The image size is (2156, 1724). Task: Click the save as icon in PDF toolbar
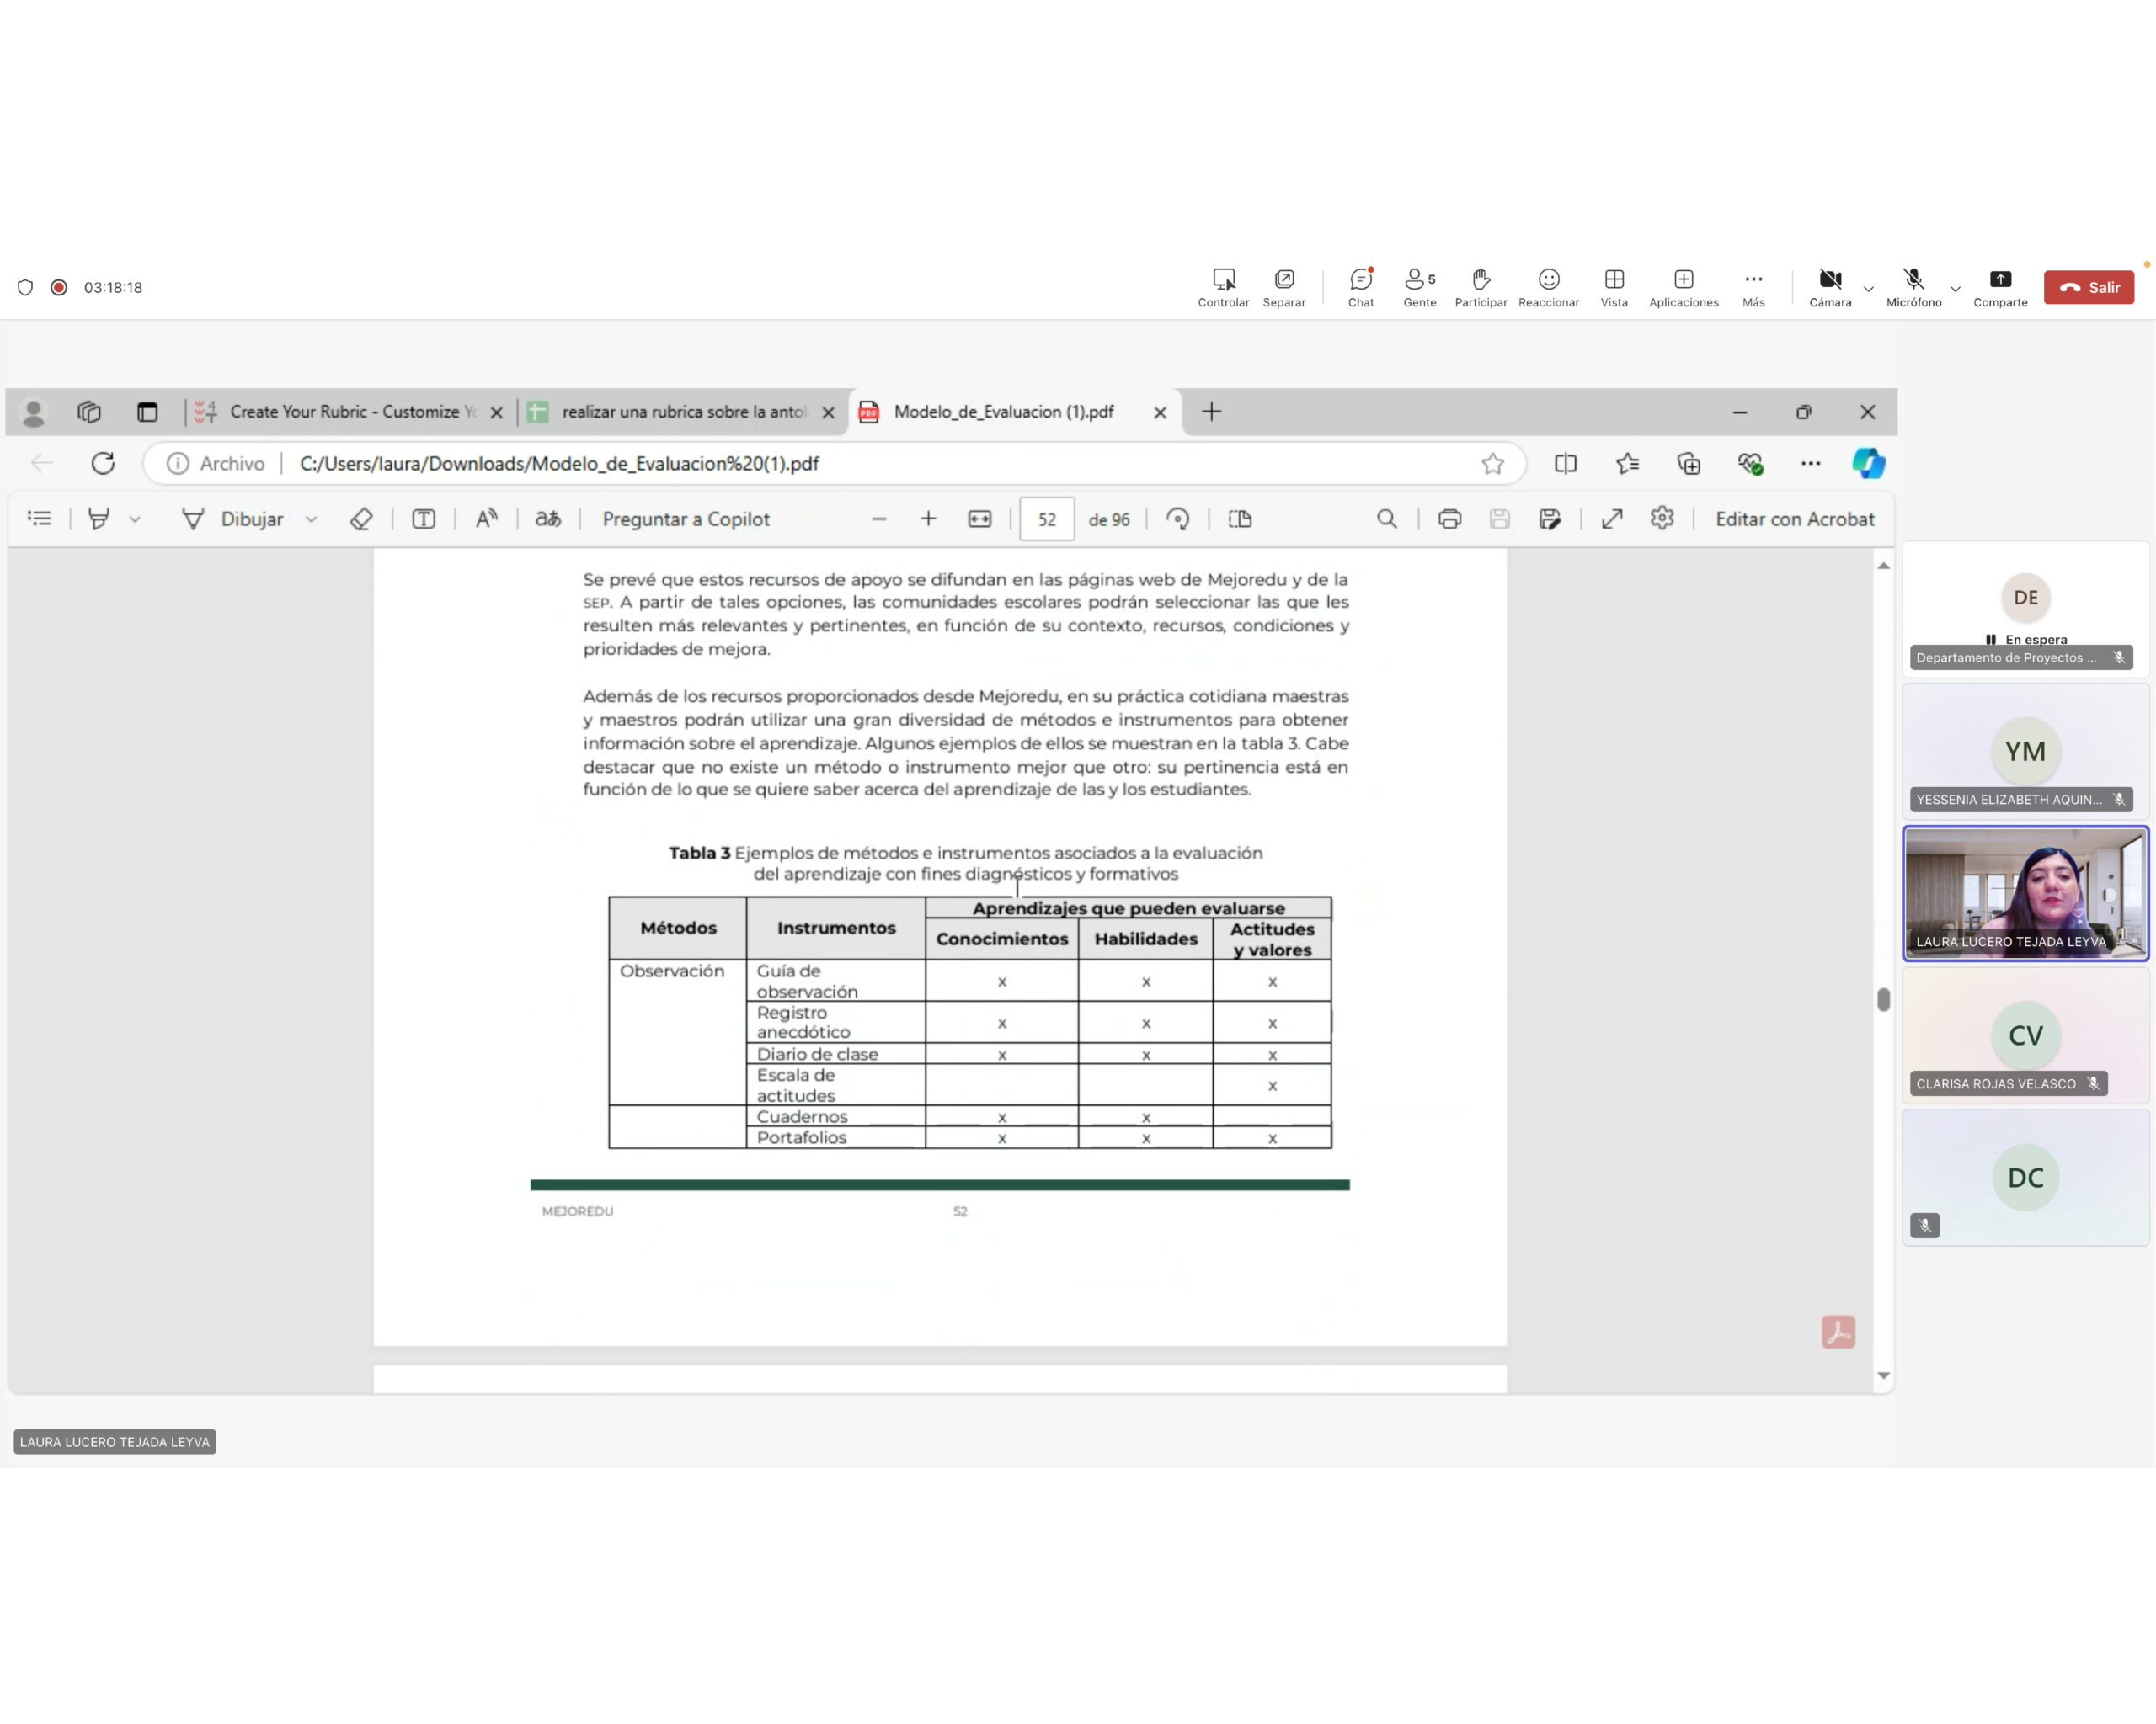1550,518
